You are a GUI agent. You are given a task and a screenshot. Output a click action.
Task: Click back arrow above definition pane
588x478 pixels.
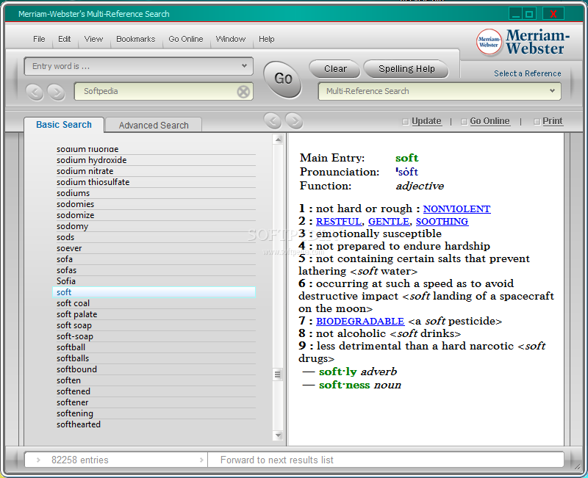(x=273, y=120)
